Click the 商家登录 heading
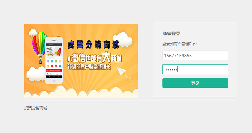The height and width of the screenshot is (133, 252). [x=171, y=34]
